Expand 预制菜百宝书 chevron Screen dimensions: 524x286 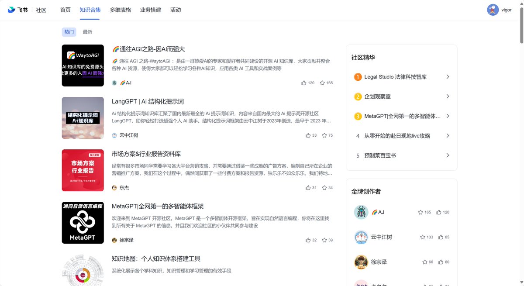click(448, 155)
